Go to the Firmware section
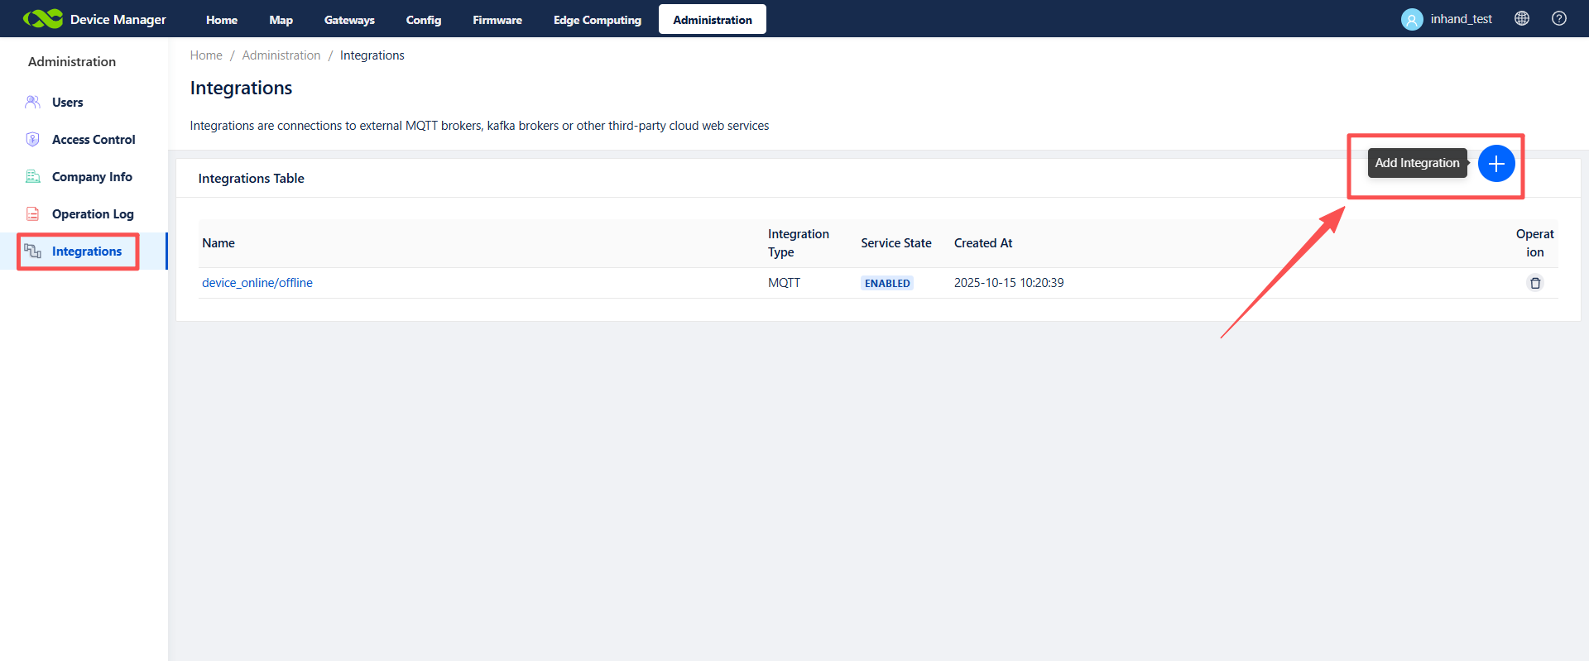This screenshot has width=1589, height=661. click(497, 20)
